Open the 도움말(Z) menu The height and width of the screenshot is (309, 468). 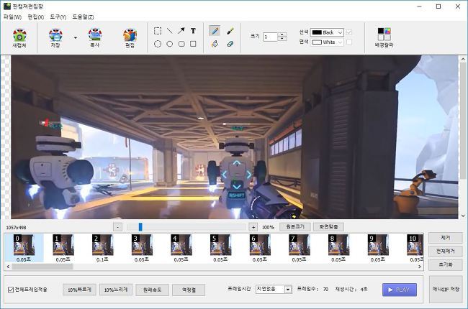pyautogui.click(x=83, y=17)
